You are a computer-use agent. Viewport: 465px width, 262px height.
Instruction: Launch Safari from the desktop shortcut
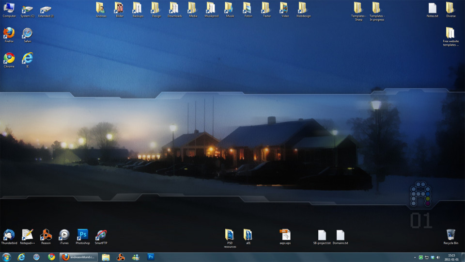tap(27, 35)
